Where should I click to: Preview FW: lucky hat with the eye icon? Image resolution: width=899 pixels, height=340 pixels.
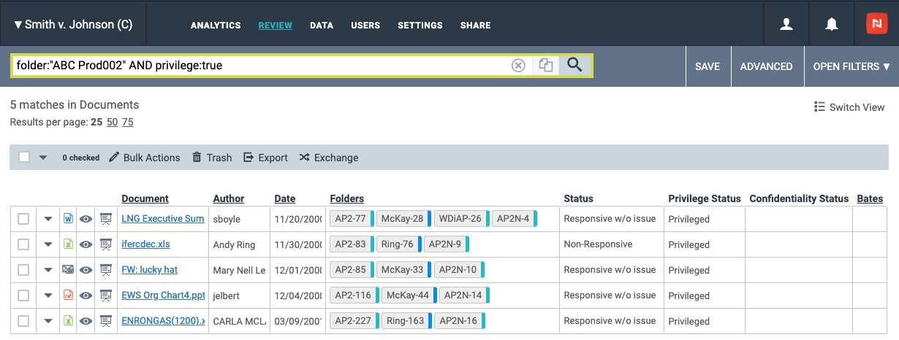point(86,269)
